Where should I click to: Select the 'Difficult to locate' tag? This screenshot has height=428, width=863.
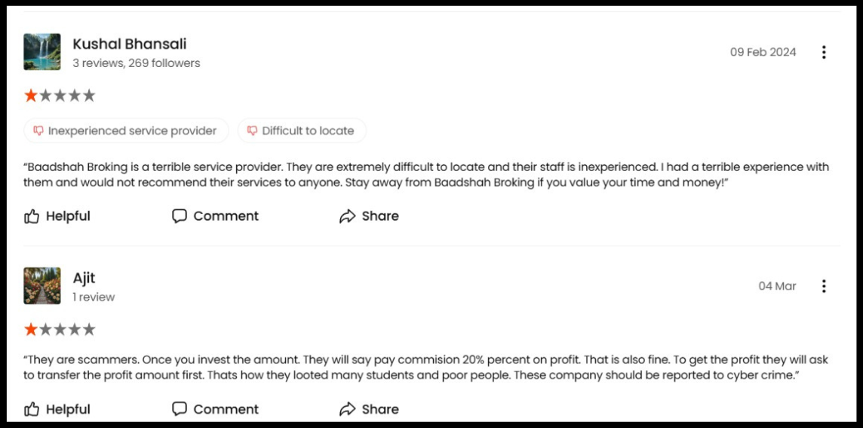pos(302,130)
